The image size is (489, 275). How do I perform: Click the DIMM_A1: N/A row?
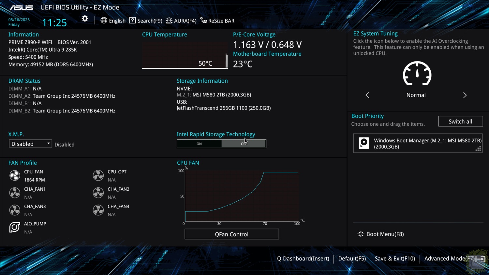[25, 89]
